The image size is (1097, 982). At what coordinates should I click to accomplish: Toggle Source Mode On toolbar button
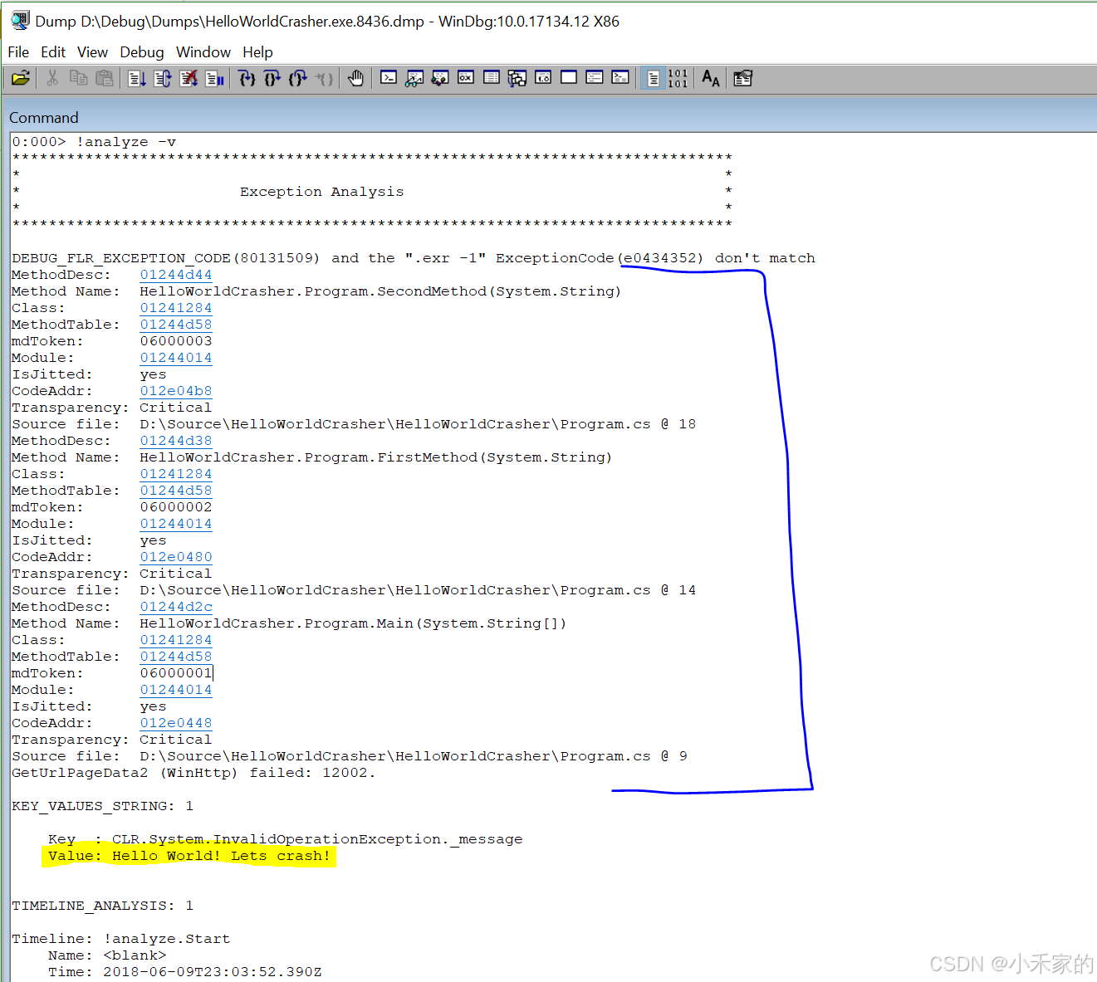[653, 78]
